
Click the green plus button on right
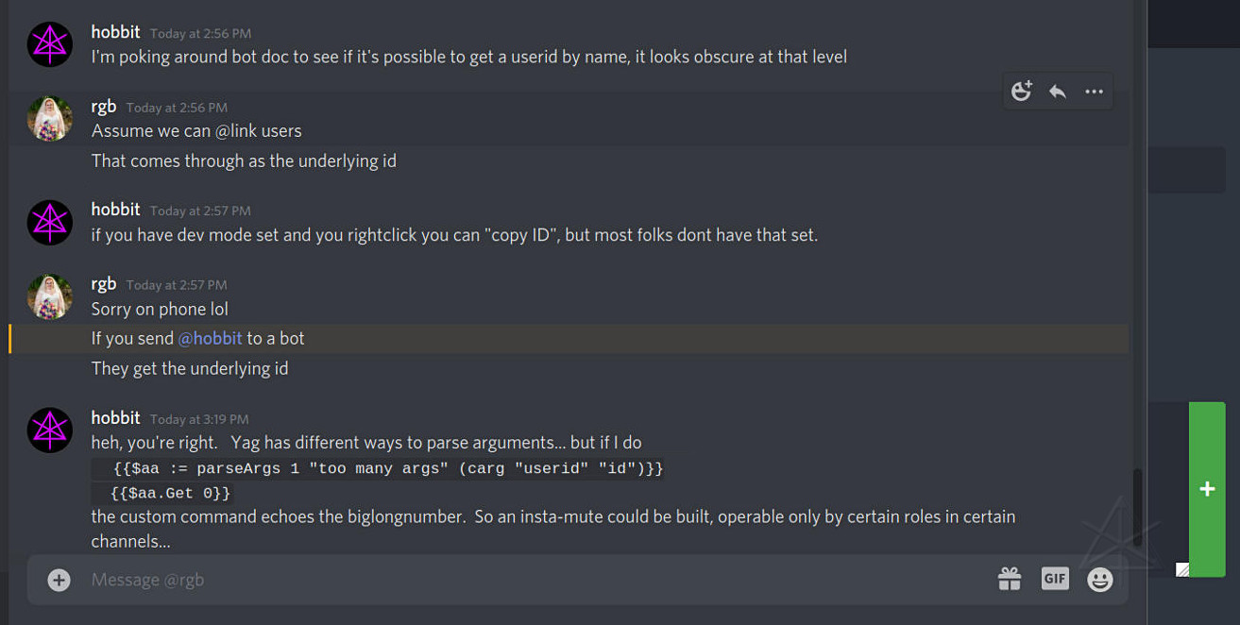(x=1207, y=489)
